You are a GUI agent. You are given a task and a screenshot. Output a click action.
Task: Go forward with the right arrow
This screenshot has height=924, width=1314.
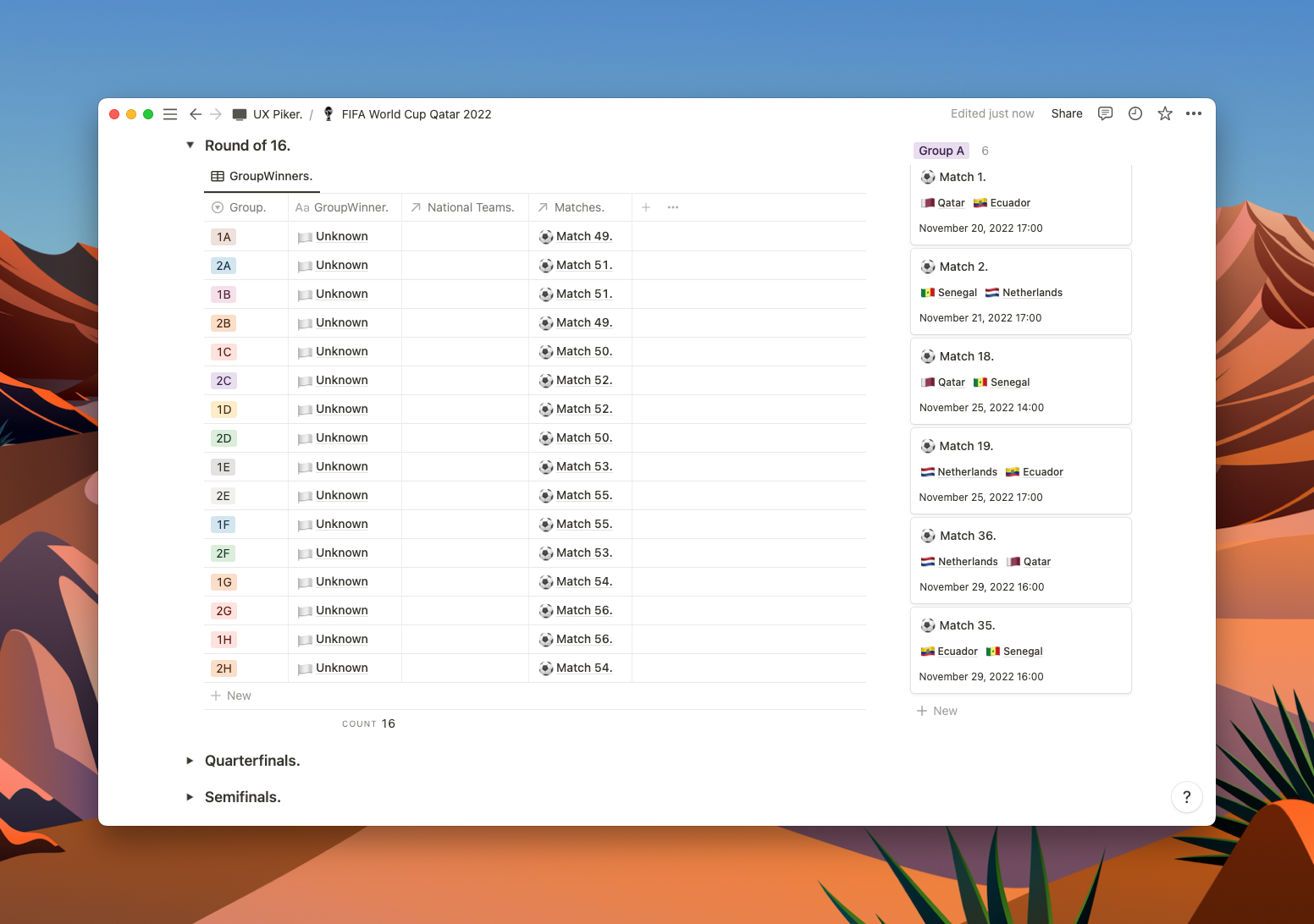[x=216, y=114]
